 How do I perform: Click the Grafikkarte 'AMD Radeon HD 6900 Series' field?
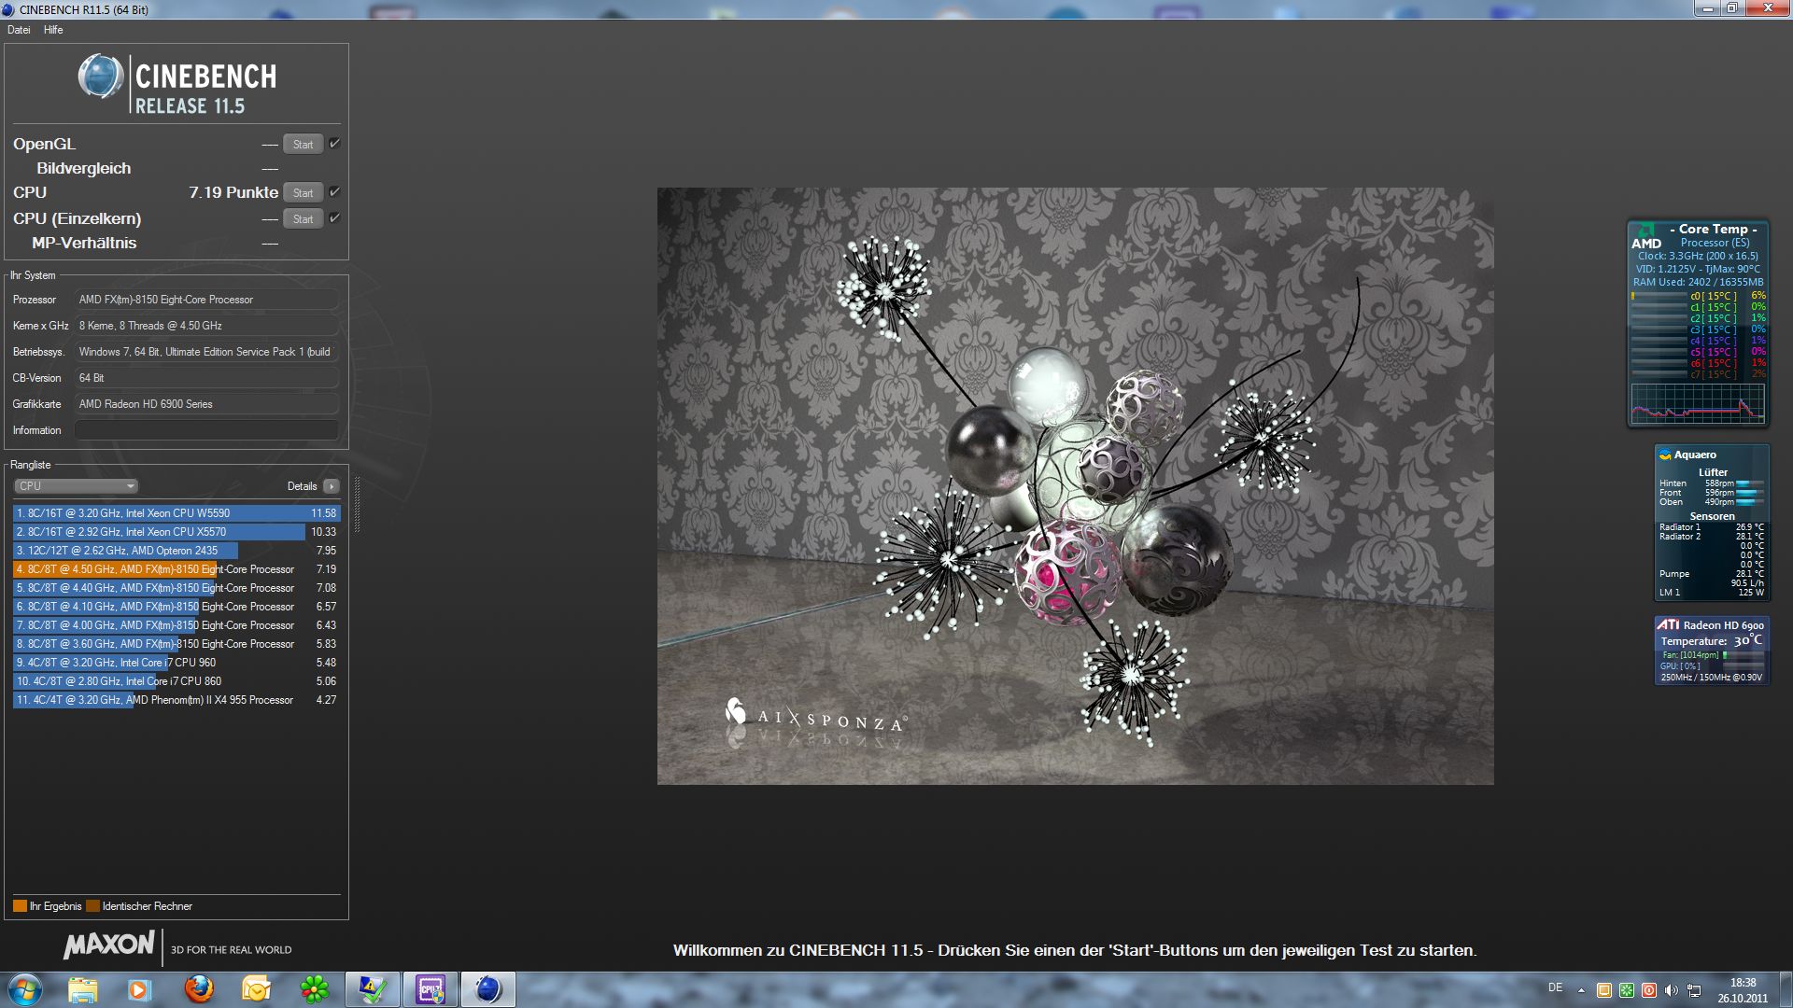(x=206, y=404)
